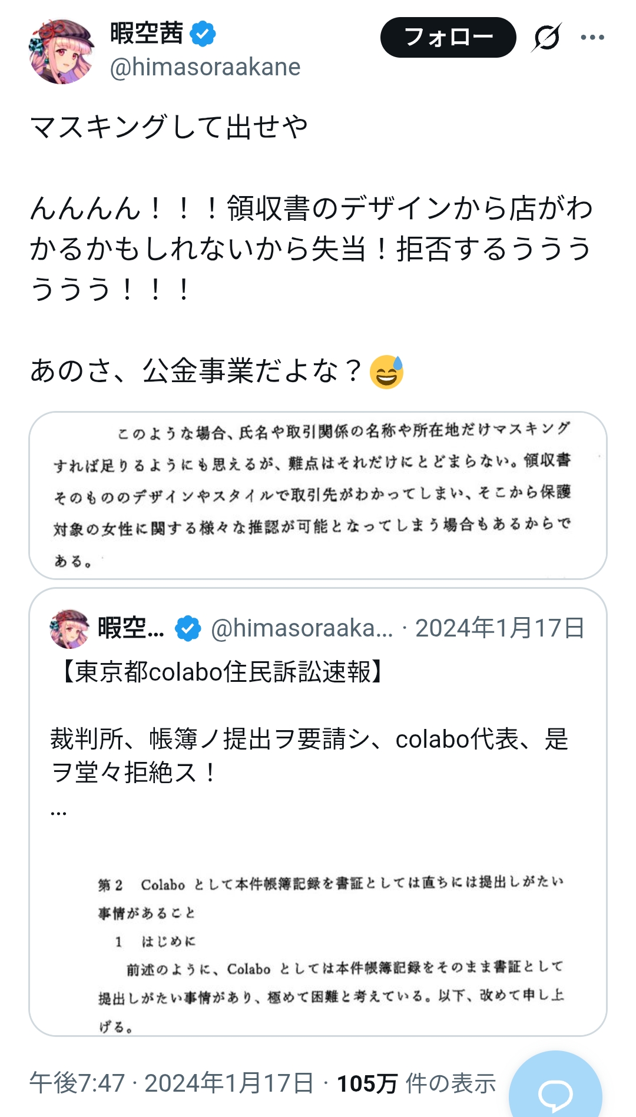The width and height of the screenshot is (636, 1117).
Task: Tap the 午後7:47 post timestamp
Action: 77,1083
